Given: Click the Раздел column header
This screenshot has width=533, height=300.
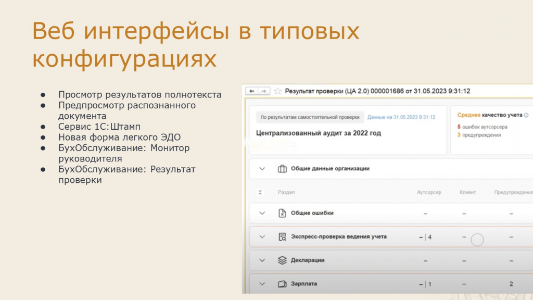Looking at the screenshot, I should [286, 193].
